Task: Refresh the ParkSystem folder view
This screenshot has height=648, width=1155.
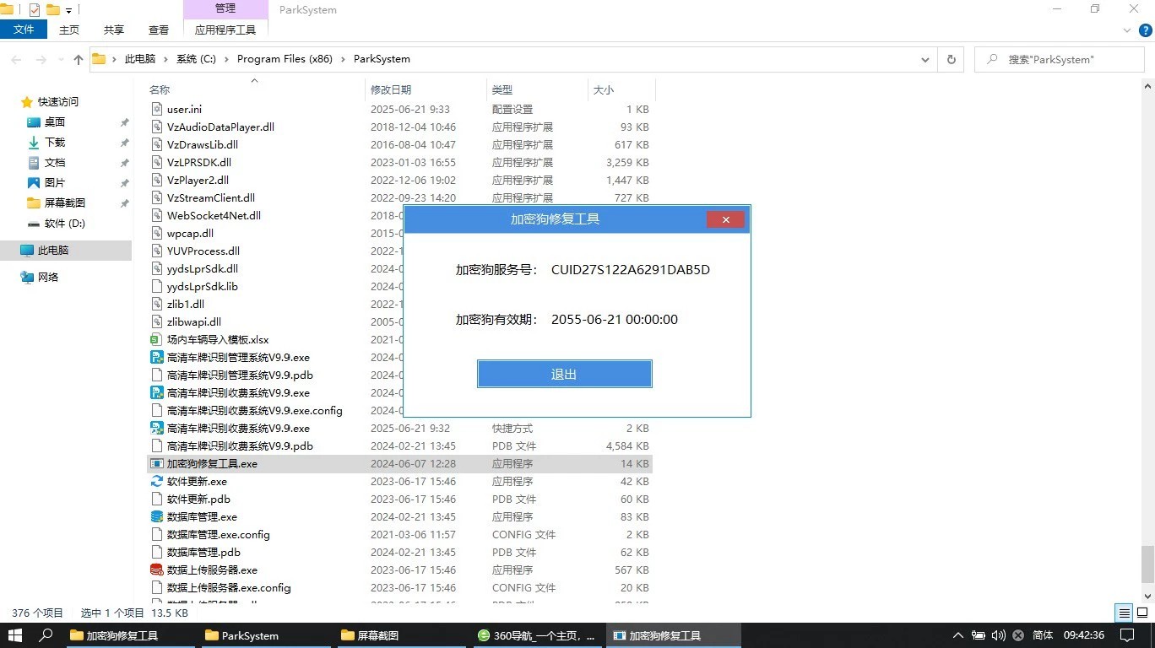Action: pos(952,59)
